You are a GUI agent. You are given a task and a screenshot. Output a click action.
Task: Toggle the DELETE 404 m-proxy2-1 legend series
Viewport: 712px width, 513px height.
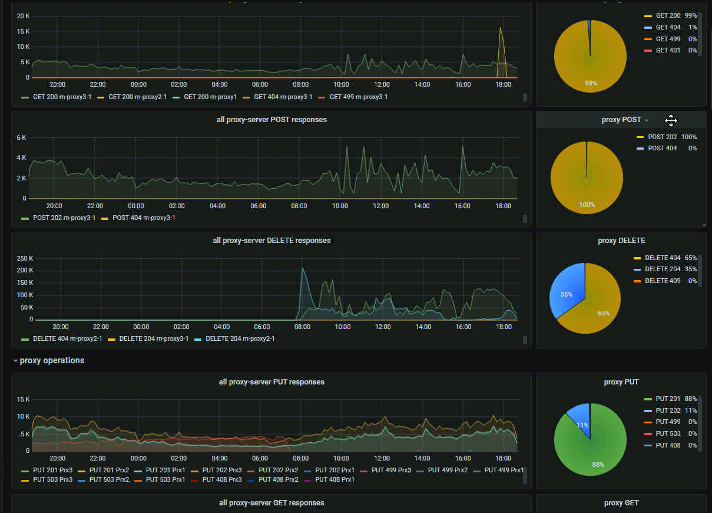[61, 339]
